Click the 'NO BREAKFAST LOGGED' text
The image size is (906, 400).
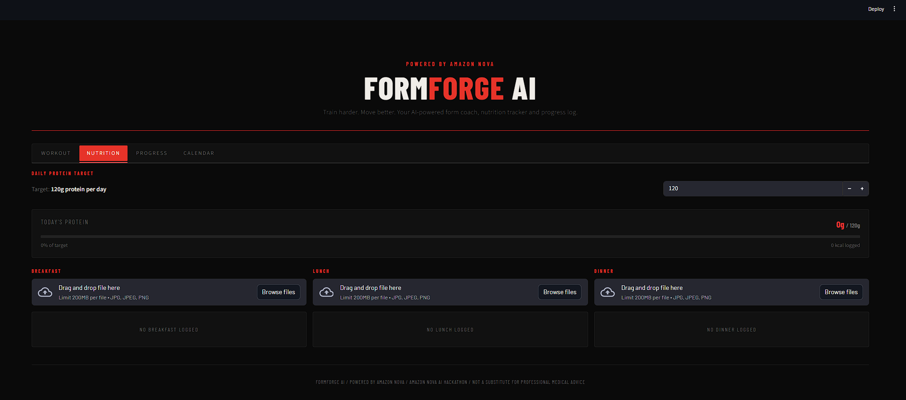point(169,330)
